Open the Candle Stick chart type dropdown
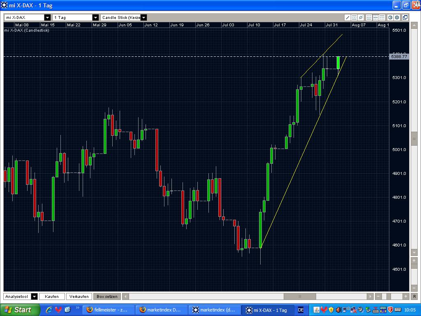Viewport: 421px width, 316px height. 143,17
